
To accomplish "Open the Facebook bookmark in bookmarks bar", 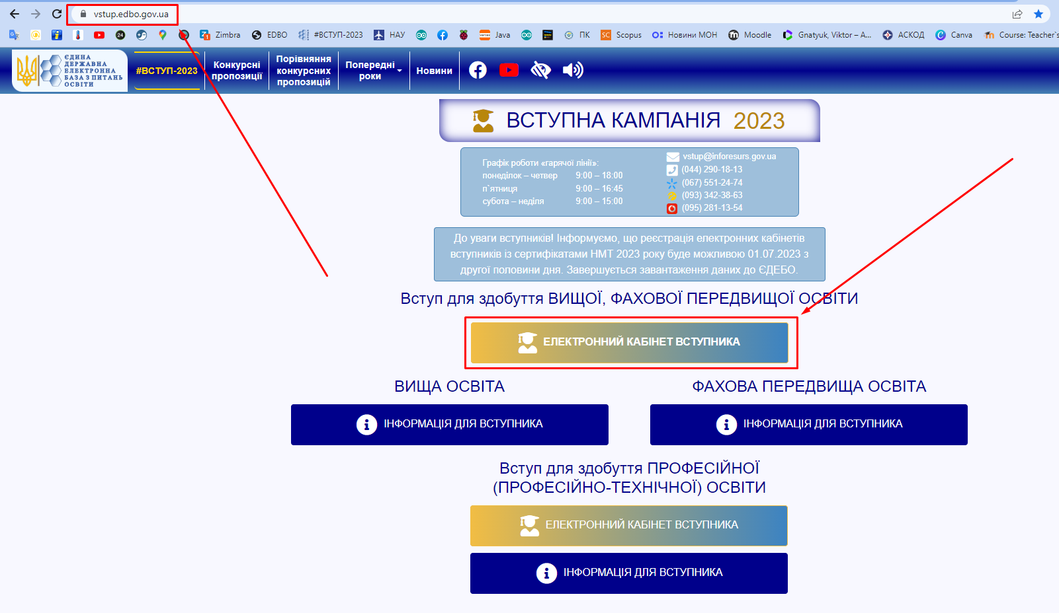I will (x=443, y=35).
